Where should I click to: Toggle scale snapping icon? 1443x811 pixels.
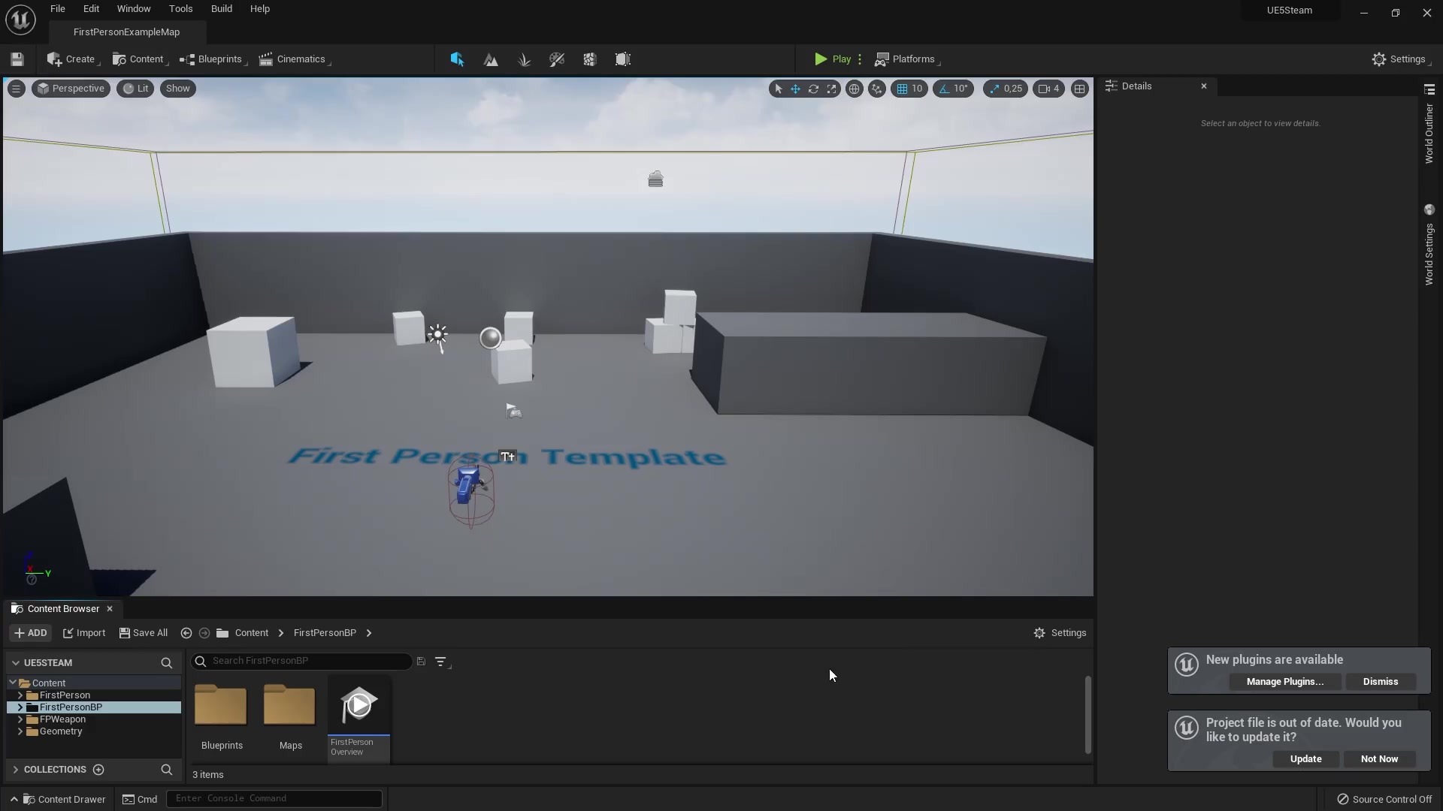[994, 89]
